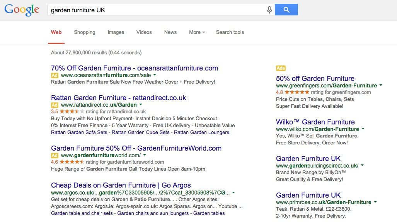Click 'Teak, Rattan & Metal. £22-£3800.' text
397x223 pixels.
314,209
